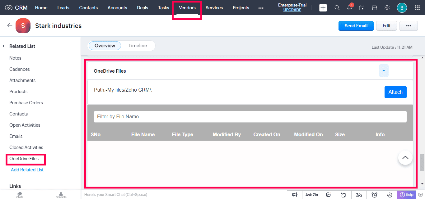This screenshot has height=199, width=425.
Task: Jump to Contacts in Related List
Action: coord(18,114)
